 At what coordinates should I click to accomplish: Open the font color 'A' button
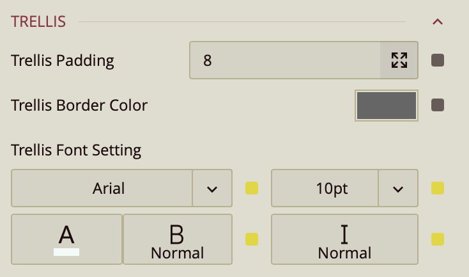point(66,239)
